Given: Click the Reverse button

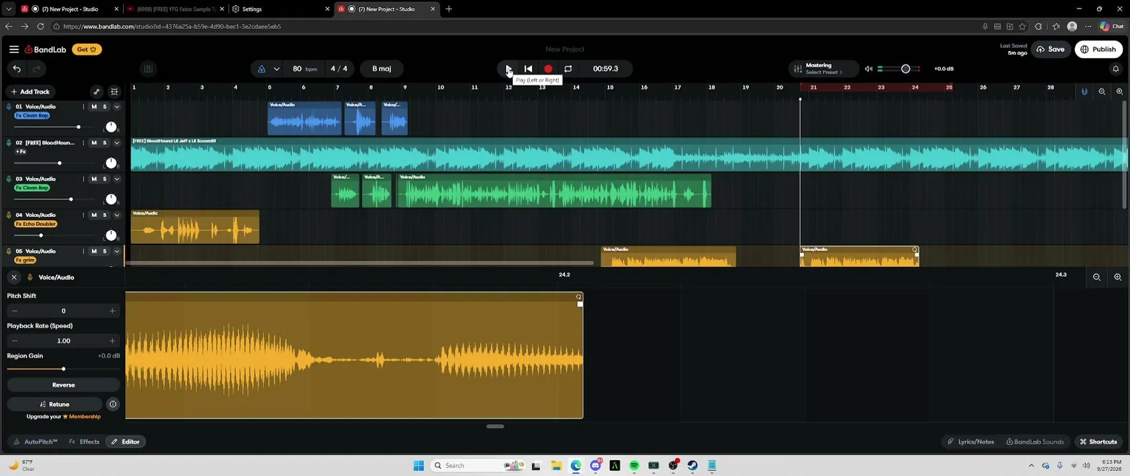Looking at the screenshot, I should tap(63, 385).
